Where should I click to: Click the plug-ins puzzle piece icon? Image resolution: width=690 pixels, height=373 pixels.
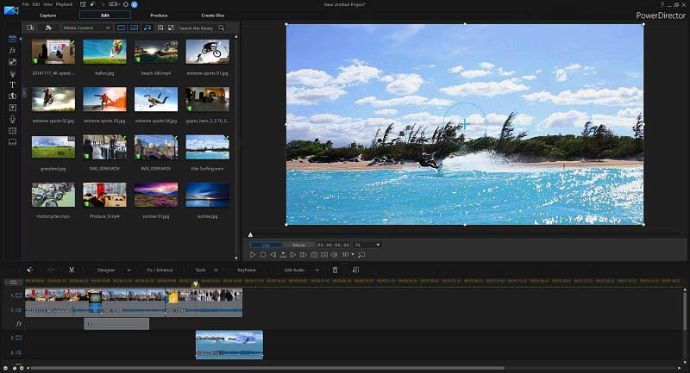coord(48,28)
